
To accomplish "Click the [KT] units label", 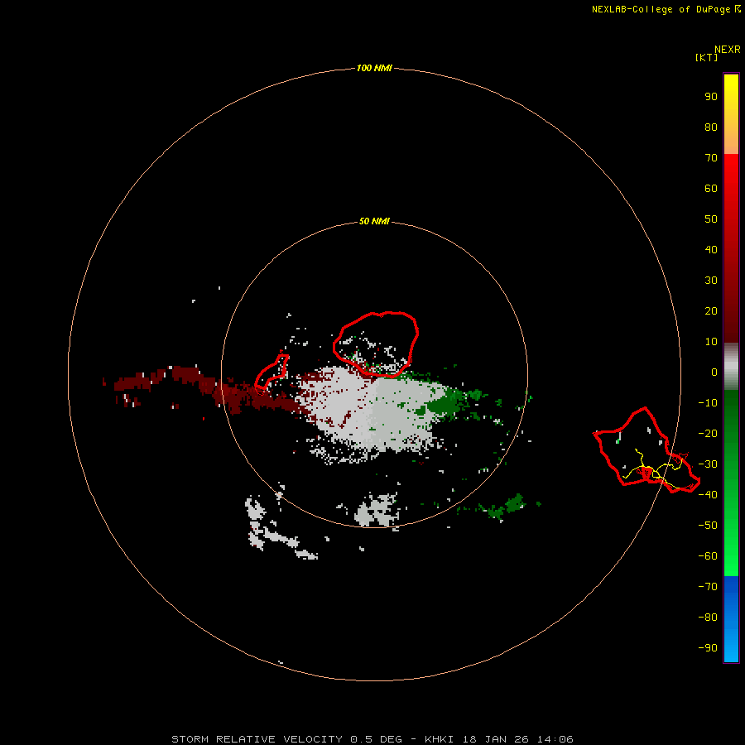I will click(707, 57).
